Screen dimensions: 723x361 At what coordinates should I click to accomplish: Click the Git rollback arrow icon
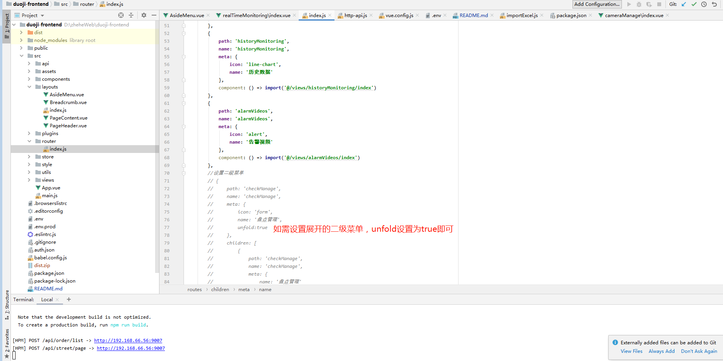[714, 4]
